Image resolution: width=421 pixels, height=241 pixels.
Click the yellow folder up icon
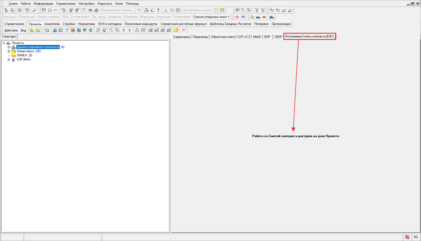(32, 30)
